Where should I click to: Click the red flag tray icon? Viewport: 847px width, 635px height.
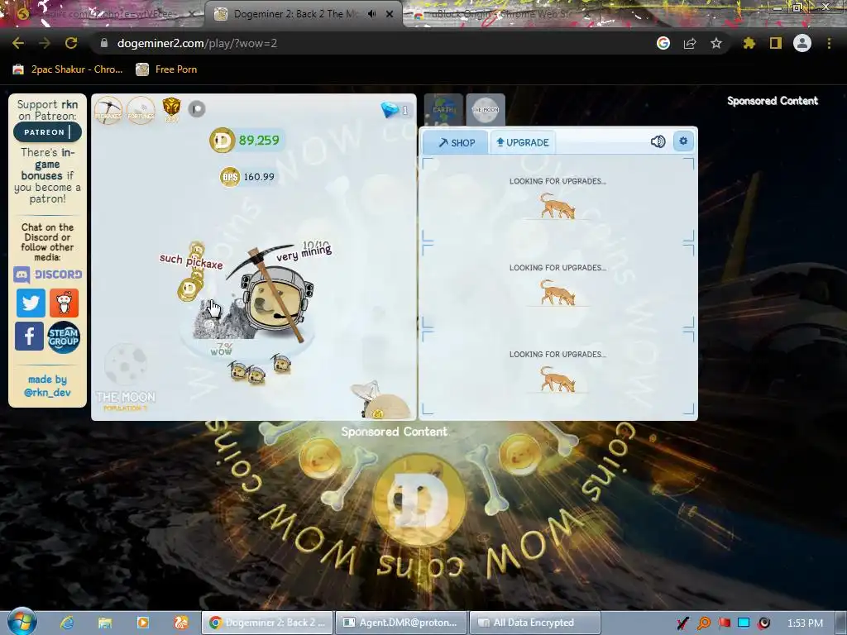tap(725, 623)
